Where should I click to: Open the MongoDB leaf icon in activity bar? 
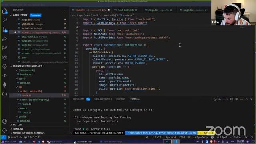tap(4, 85)
